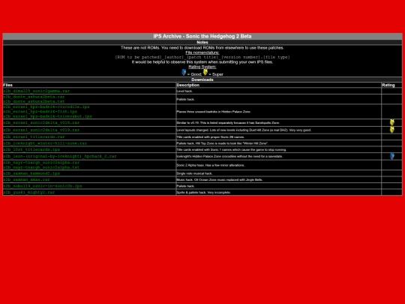405x304 pixels.
Task: Click 'Places three unused badniks in Hidden Palace Zone' text
Action: tap(214, 112)
